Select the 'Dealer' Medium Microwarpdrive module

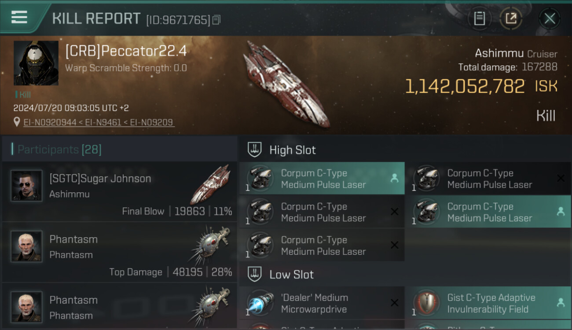coord(322,303)
